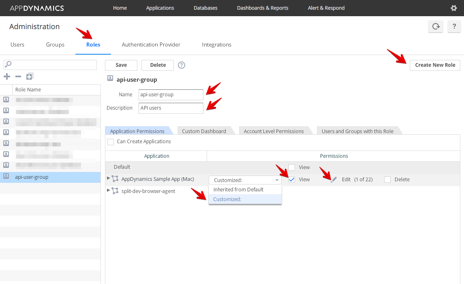This screenshot has height=284, width=464.
Task: Expand the split-dev-browser-agent row
Action: click(x=108, y=190)
